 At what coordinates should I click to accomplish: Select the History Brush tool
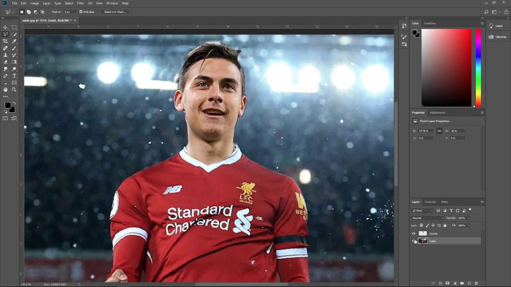(14, 55)
